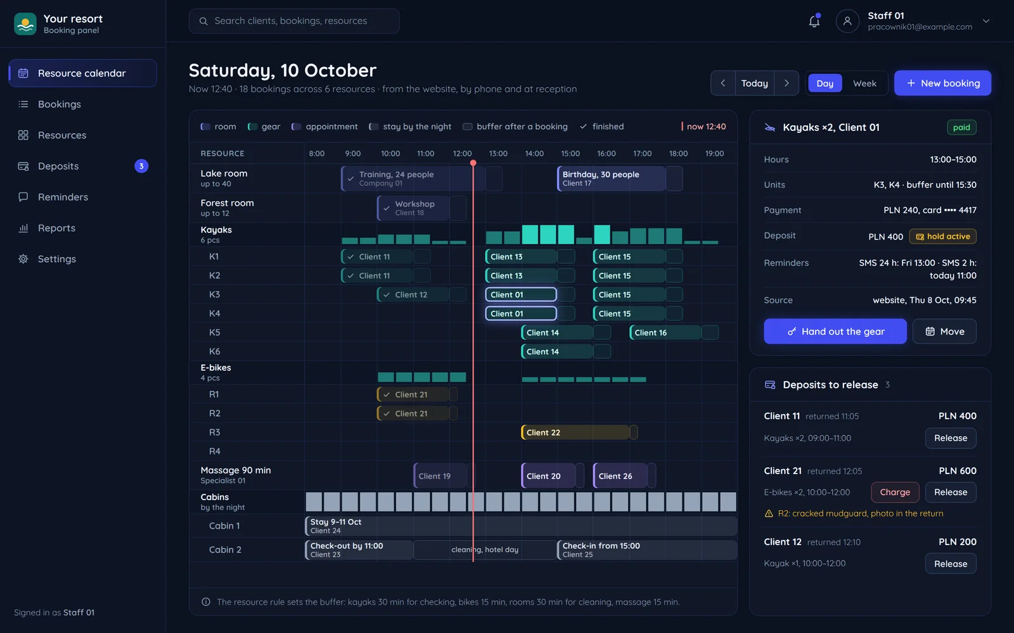The height and width of the screenshot is (633, 1014).
Task: Click the kayak icon in the booking details header
Action: [770, 127]
